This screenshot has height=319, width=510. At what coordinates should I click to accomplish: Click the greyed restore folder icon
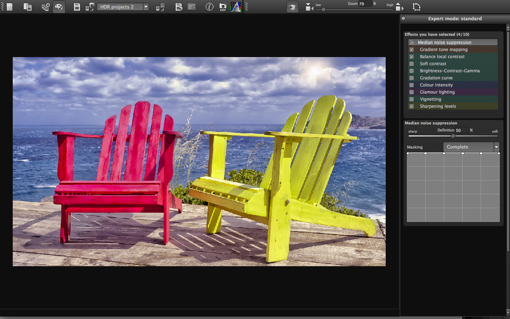pyautogui.click(x=192, y=7)
